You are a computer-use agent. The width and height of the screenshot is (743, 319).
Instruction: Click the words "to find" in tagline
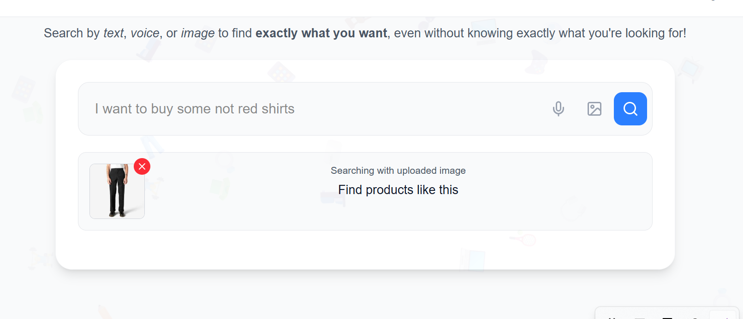point(235,33)
